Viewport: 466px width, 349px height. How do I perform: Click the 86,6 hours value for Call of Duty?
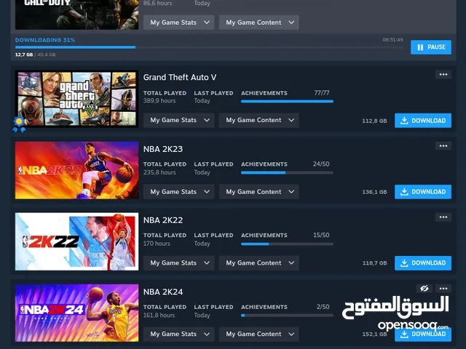pyautogui.click(x=157, y=3)
